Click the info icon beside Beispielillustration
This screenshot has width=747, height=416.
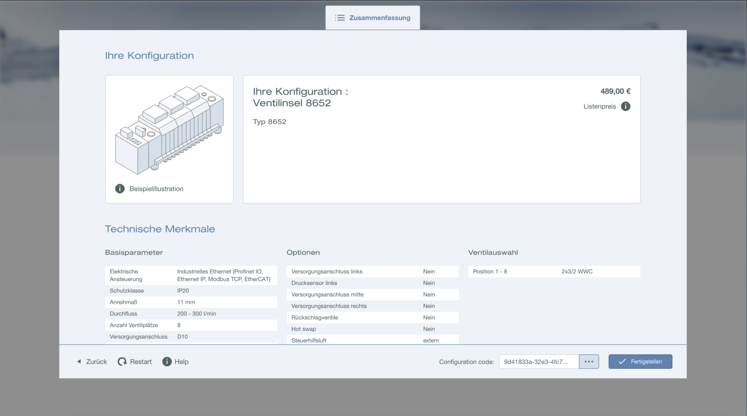click(x=120, y=189)
